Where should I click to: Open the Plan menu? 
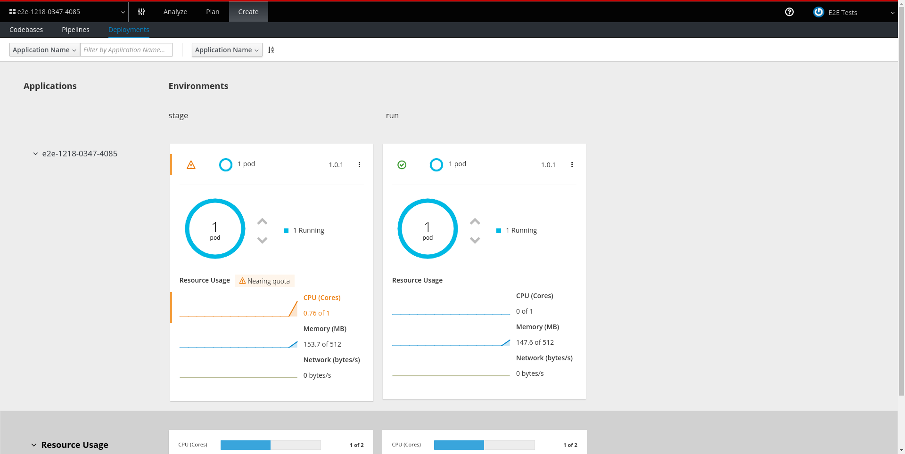tap(212, 12)
